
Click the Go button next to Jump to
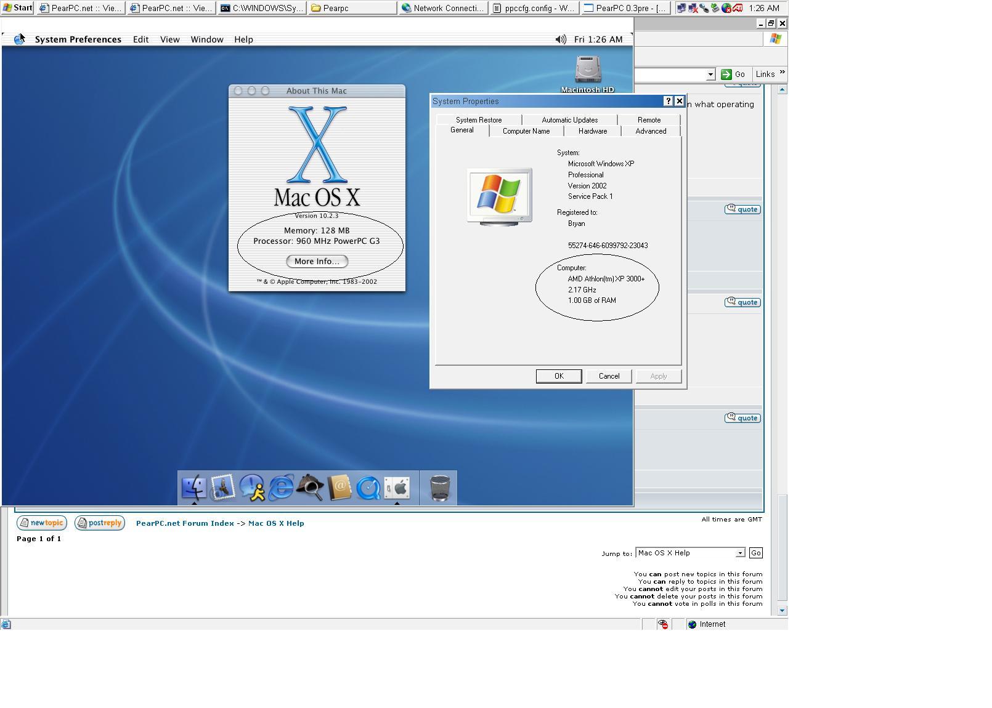click(x=755, y=553)
